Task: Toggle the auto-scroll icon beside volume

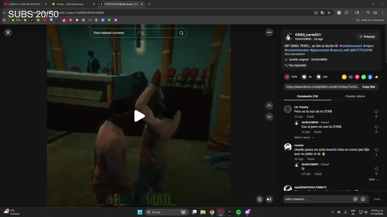Action: coord(259,199)
